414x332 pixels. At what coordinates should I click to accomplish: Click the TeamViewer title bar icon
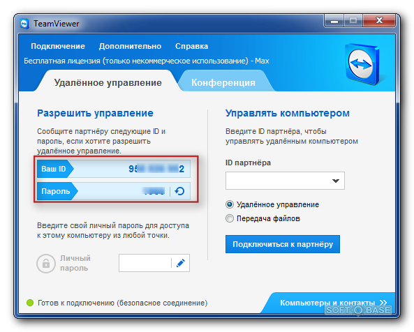pos(24,24)
